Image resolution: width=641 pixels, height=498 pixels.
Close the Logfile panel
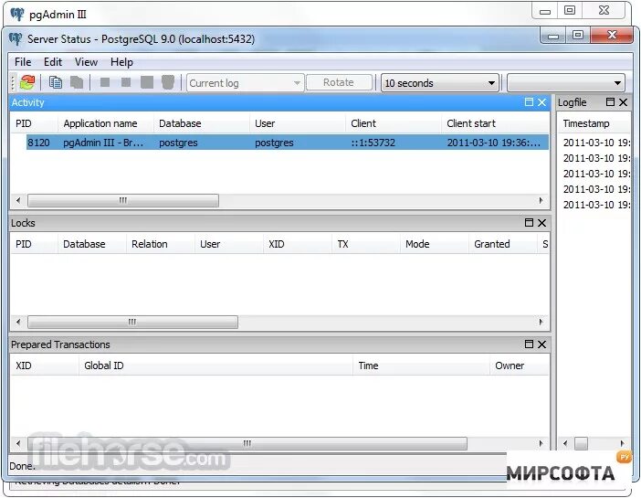[x=623, y=102]
